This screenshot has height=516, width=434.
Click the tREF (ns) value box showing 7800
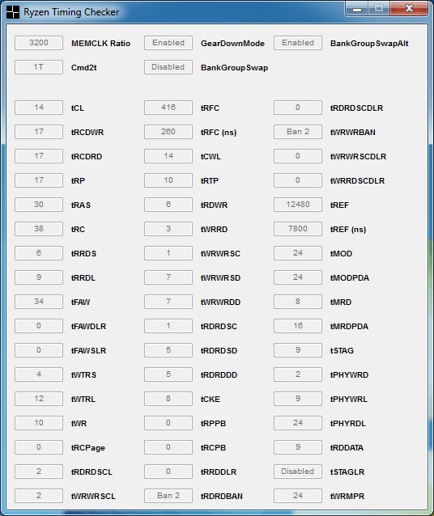[298, 229]
